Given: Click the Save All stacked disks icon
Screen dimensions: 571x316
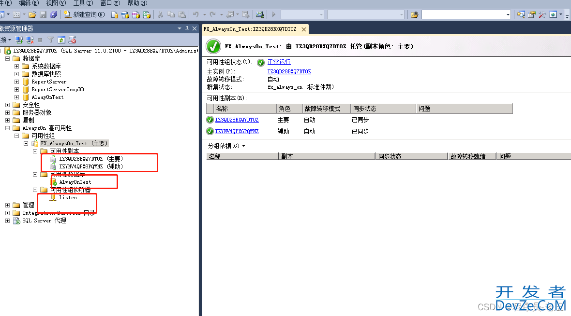Looking at the screenshot, I should pos(54,15).
